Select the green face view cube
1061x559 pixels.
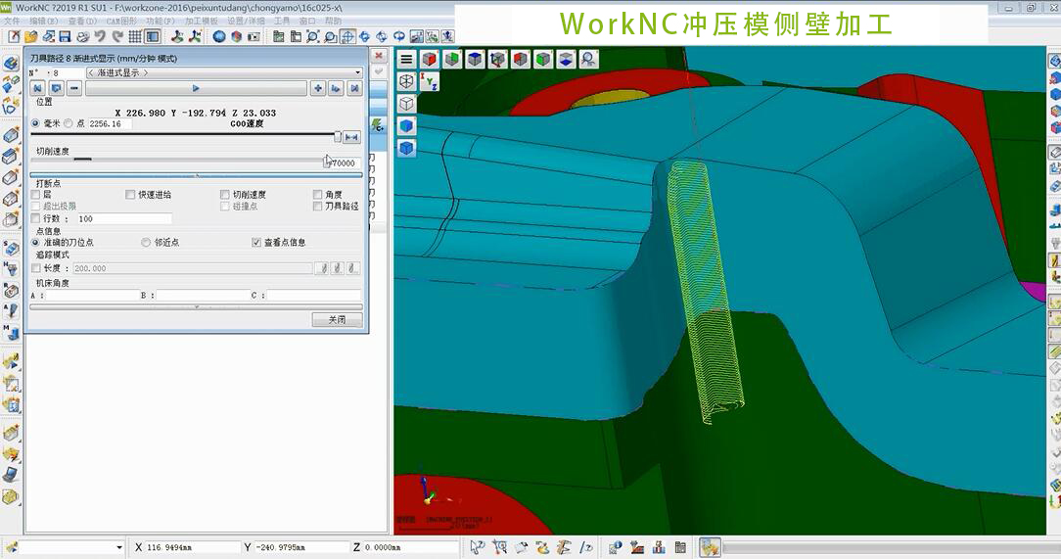452,60
